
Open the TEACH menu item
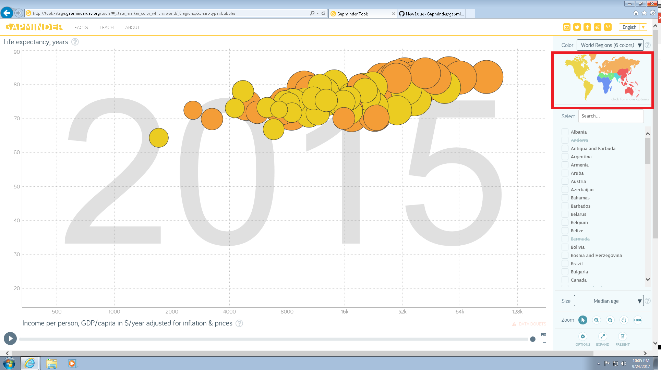coord(106,27)
